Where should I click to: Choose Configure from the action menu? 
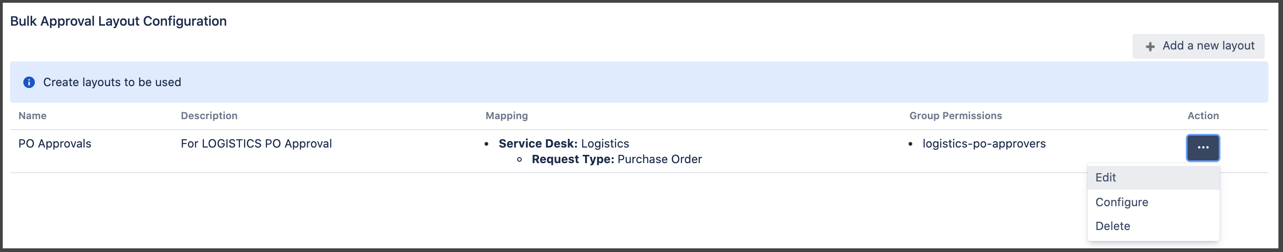pos(1121,202)
